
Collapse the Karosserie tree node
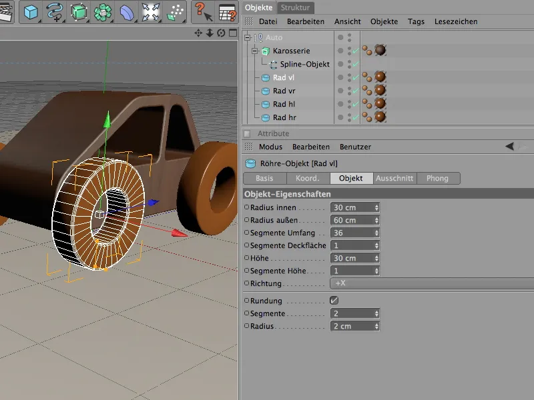(254, 51)
